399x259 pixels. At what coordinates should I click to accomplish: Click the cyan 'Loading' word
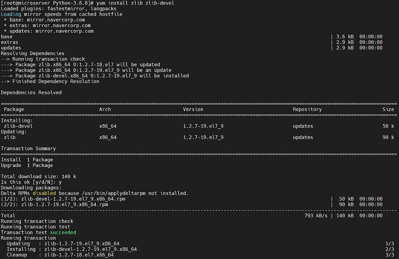pos(11,14)
